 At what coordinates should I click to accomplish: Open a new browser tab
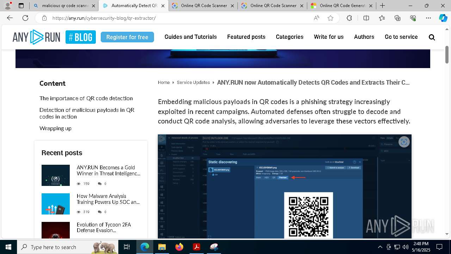click(382, 6)
